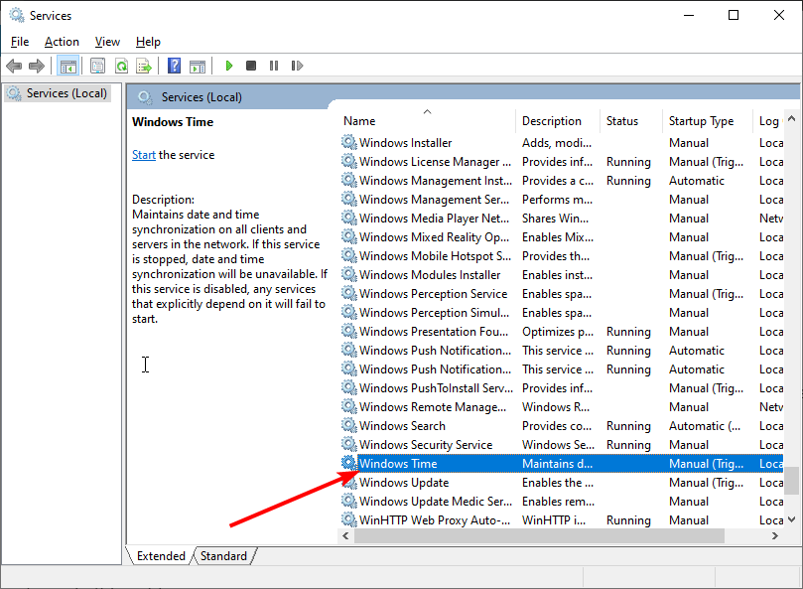Viewport: 803px width, 589px height.
Task: Click horizontal scrollbar right arrow
Action: [775, 535]
